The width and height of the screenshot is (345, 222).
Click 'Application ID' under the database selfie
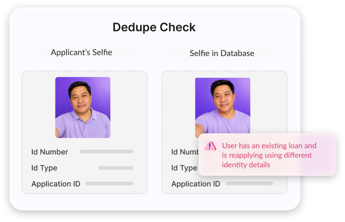click(196, 184)
